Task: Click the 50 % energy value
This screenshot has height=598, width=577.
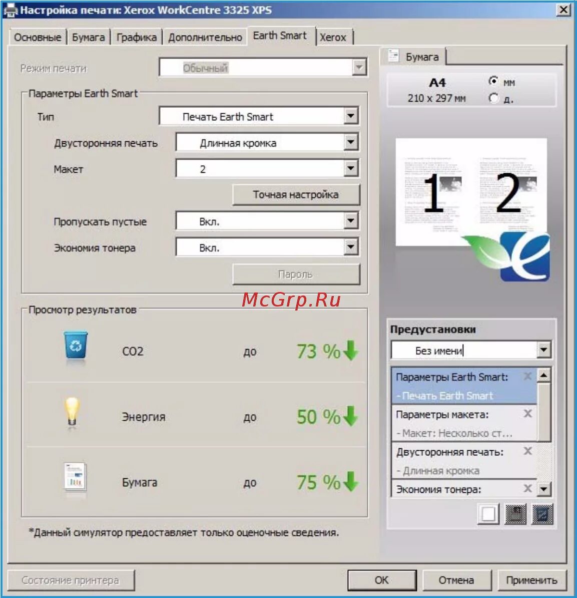Action: coord(318,417)
